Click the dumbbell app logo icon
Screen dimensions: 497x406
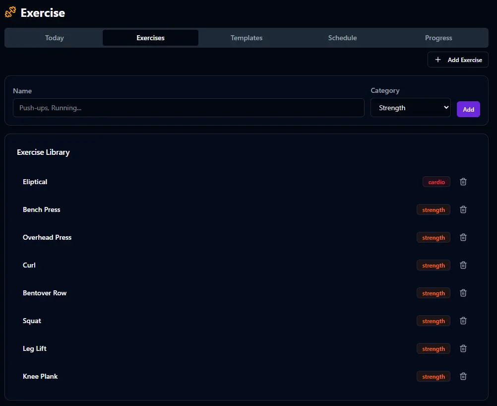point(10,12)
